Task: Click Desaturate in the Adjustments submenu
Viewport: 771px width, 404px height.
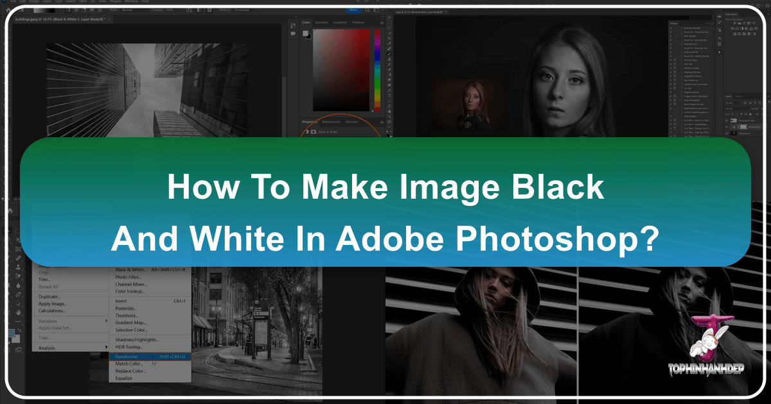Action: [x=128, y=357]
